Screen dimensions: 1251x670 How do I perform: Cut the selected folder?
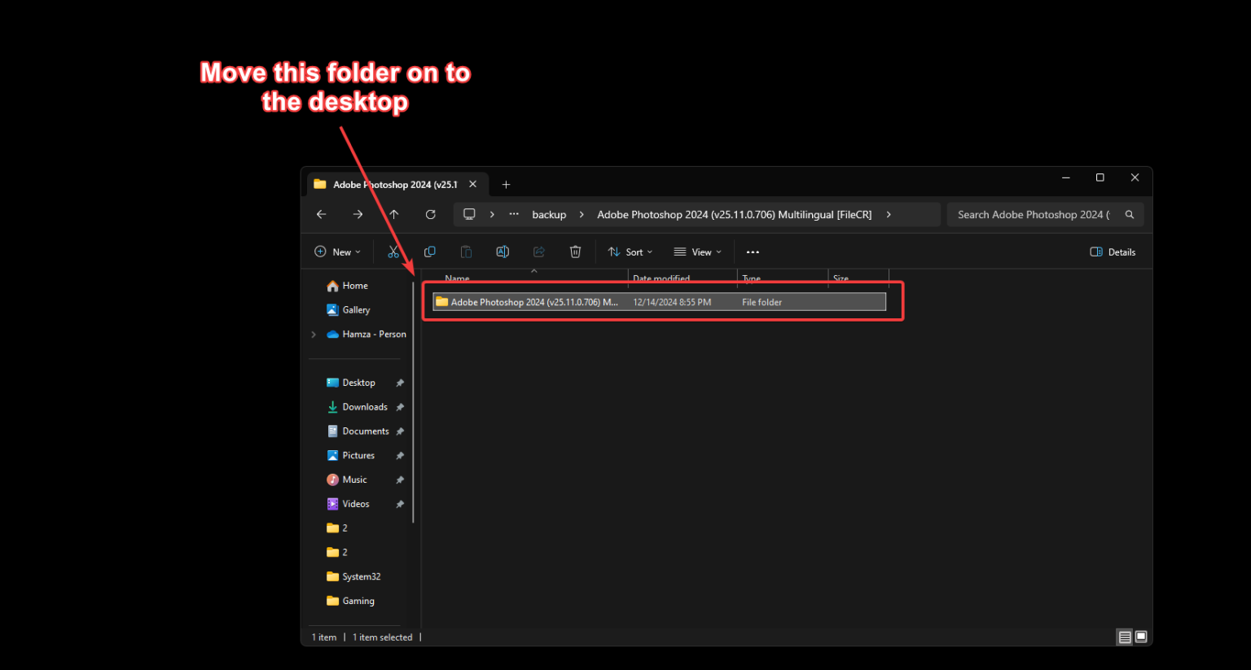pyautogui.click(x=393, y=252)
